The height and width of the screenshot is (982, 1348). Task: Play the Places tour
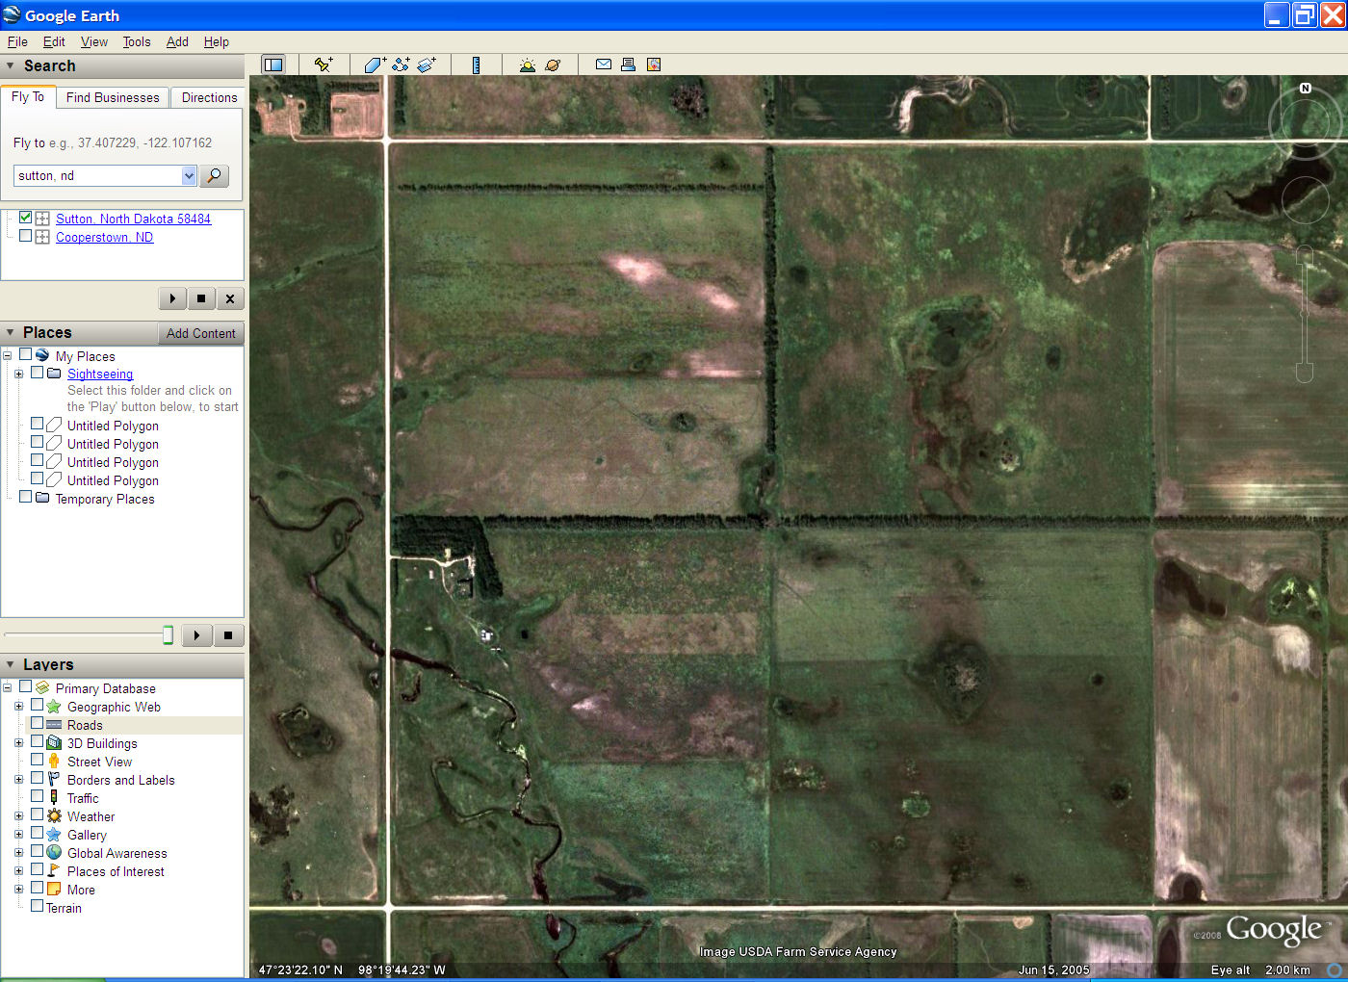[196, 635]
